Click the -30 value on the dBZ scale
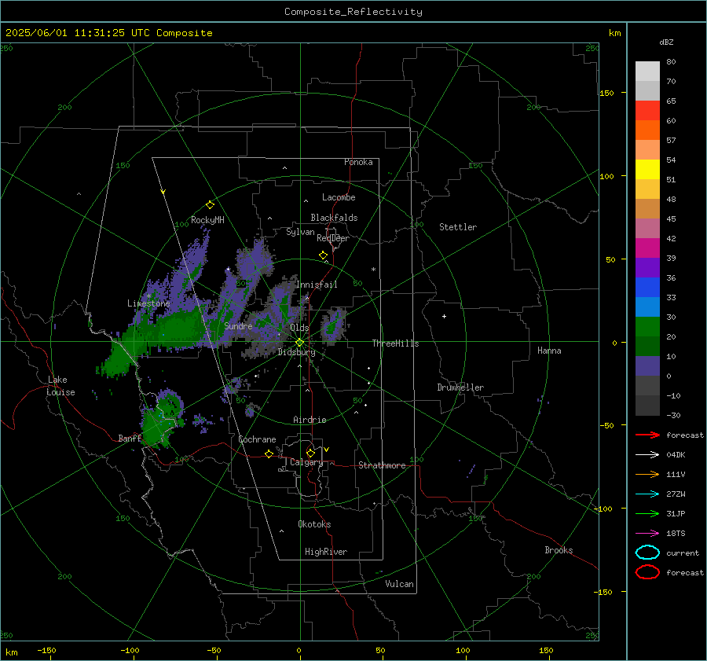Image resolution: width=707 pixels, height=661 pixels. 673,415
